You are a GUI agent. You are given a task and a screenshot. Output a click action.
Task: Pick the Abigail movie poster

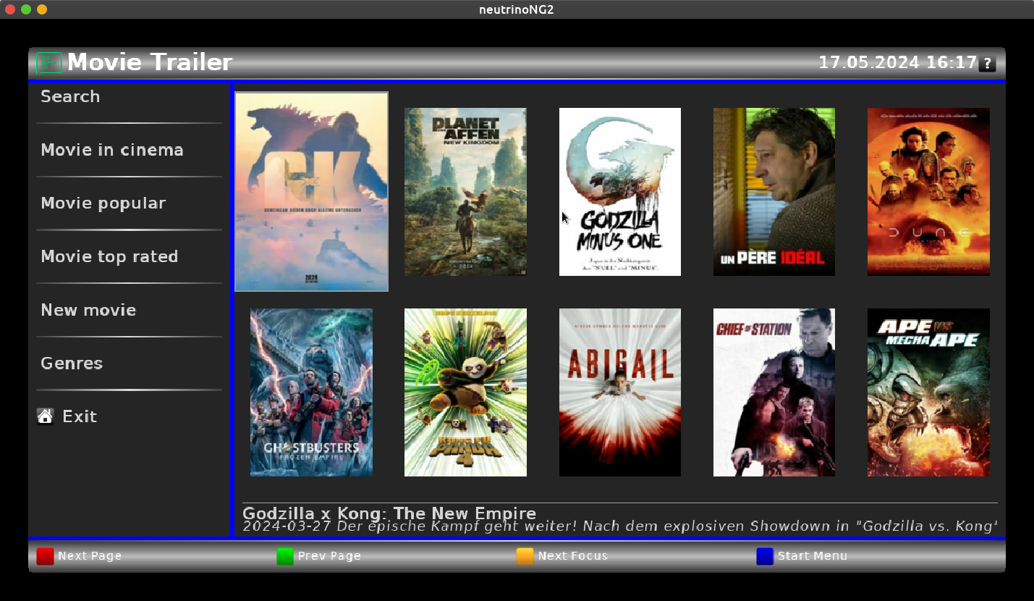coord(619,392)
